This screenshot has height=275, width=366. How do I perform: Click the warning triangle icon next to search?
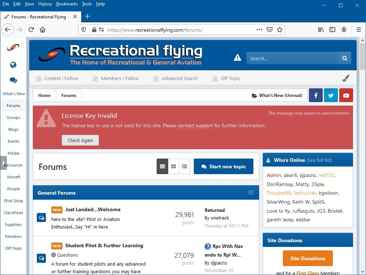coord(238,58)
